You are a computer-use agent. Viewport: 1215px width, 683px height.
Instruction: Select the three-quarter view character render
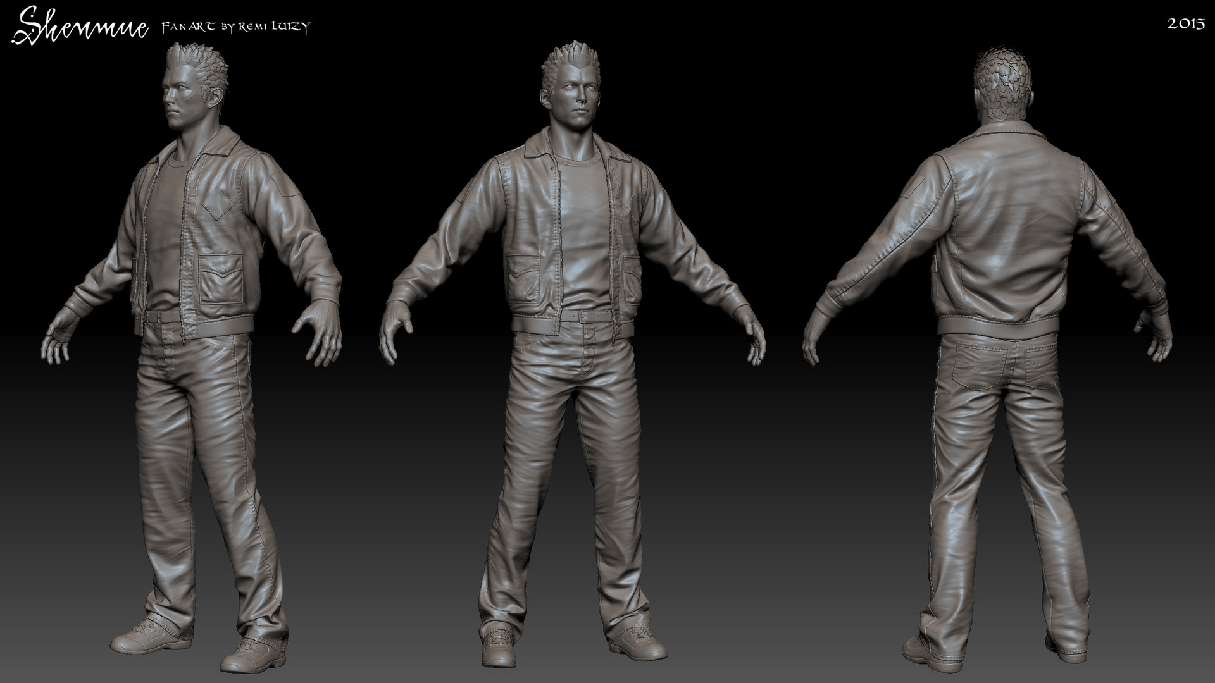tap(192, 356)
